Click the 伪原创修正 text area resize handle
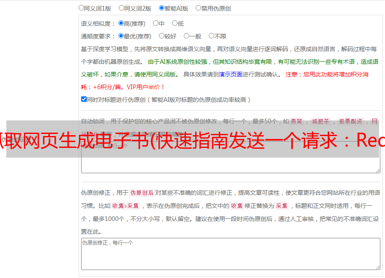Viewport: 385px width, 278px height. 377,267
